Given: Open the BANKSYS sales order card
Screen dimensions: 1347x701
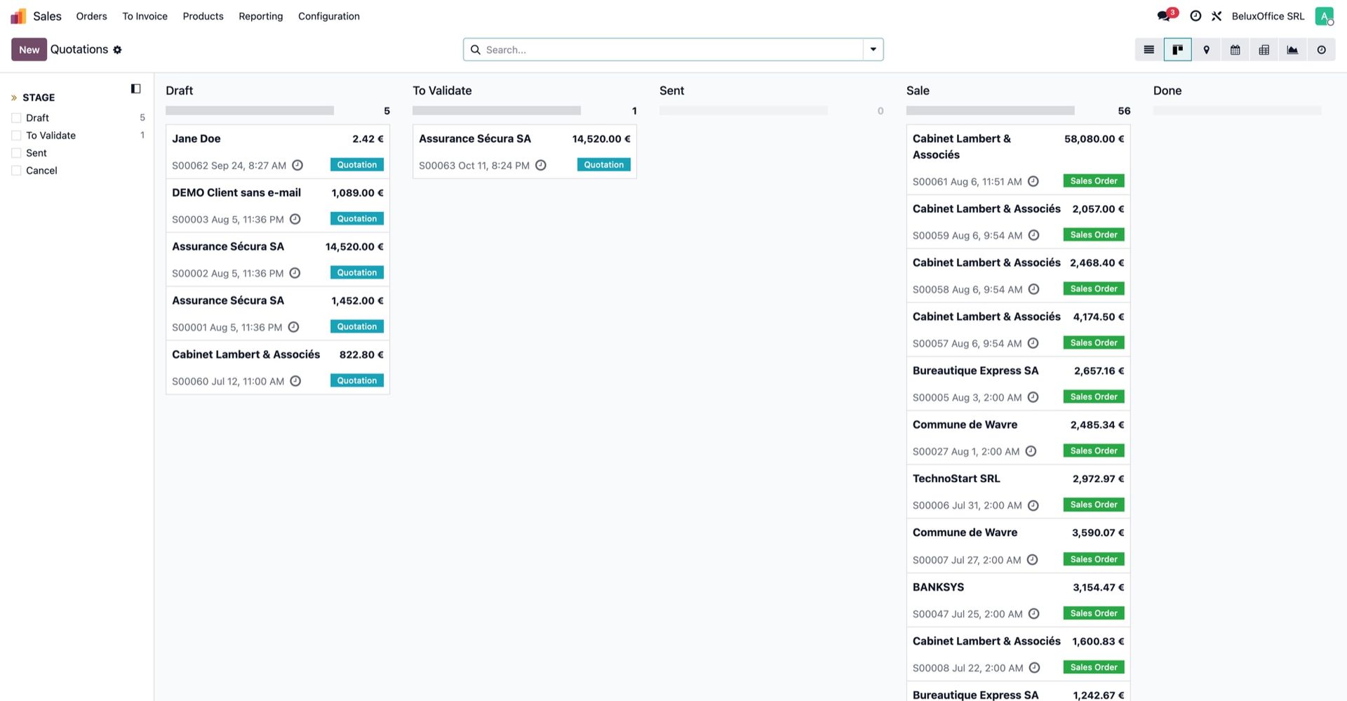Looking at the screenshot, I should tap(1019, 600).
